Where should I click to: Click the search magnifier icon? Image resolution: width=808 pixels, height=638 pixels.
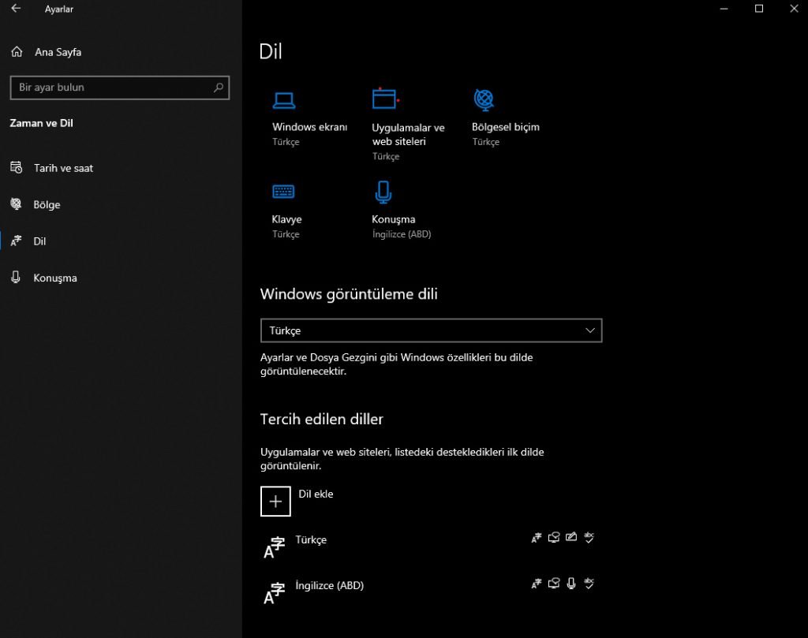pos(219,88)
